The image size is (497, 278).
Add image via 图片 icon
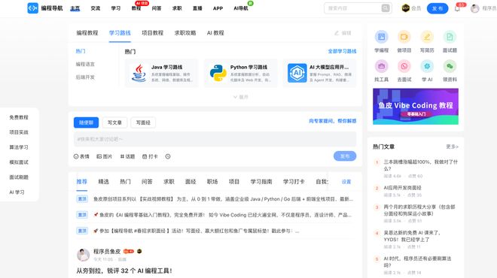click(x=99, y=156)
